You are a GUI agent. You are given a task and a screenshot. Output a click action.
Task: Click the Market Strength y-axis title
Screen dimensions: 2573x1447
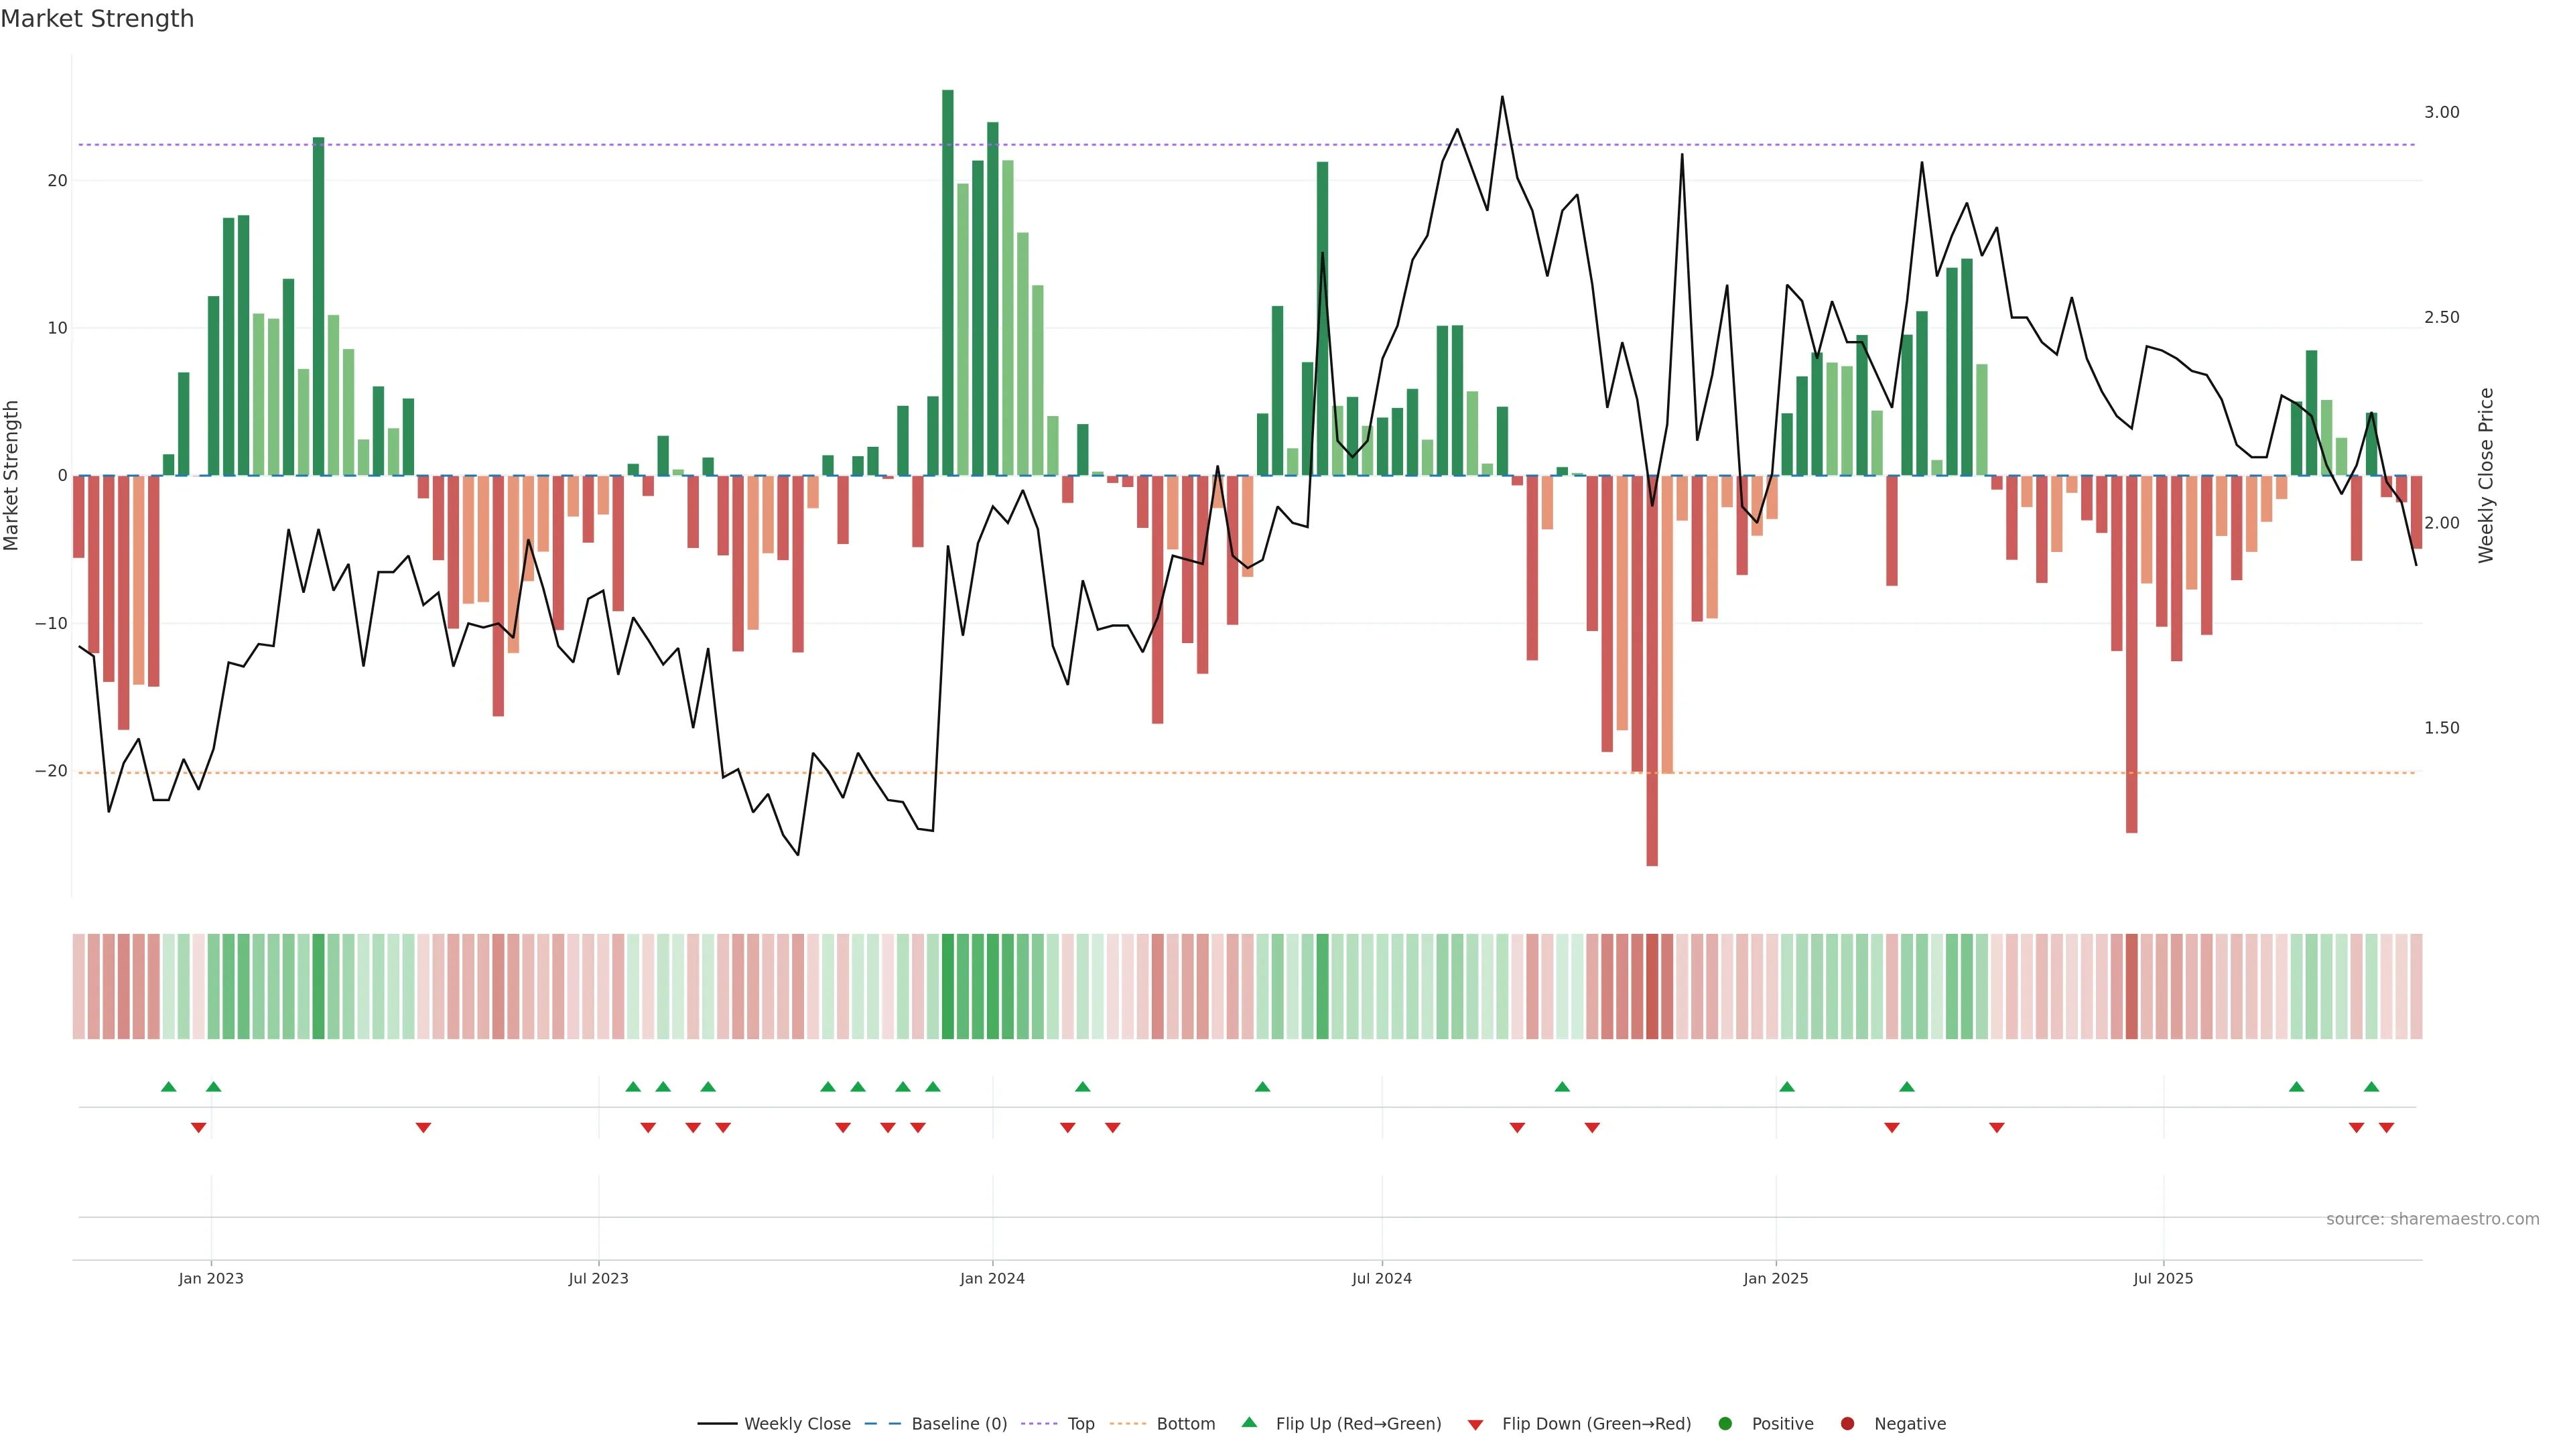[12, 476]
